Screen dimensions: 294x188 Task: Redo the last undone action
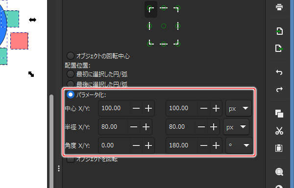tap(279, 89)
